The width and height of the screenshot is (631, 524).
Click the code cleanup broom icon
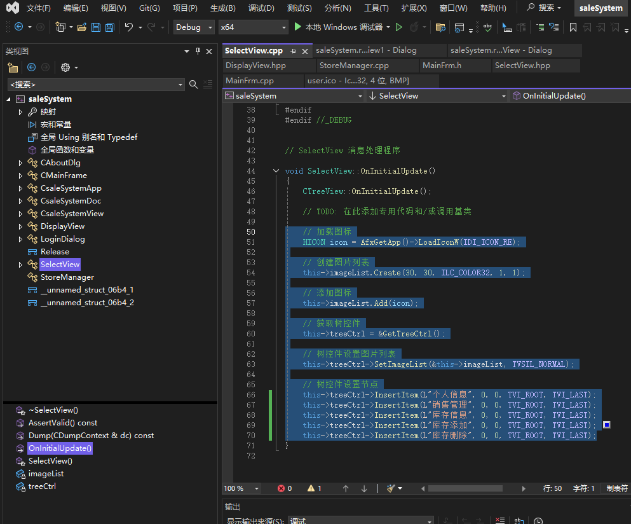[x=391, y=488]
